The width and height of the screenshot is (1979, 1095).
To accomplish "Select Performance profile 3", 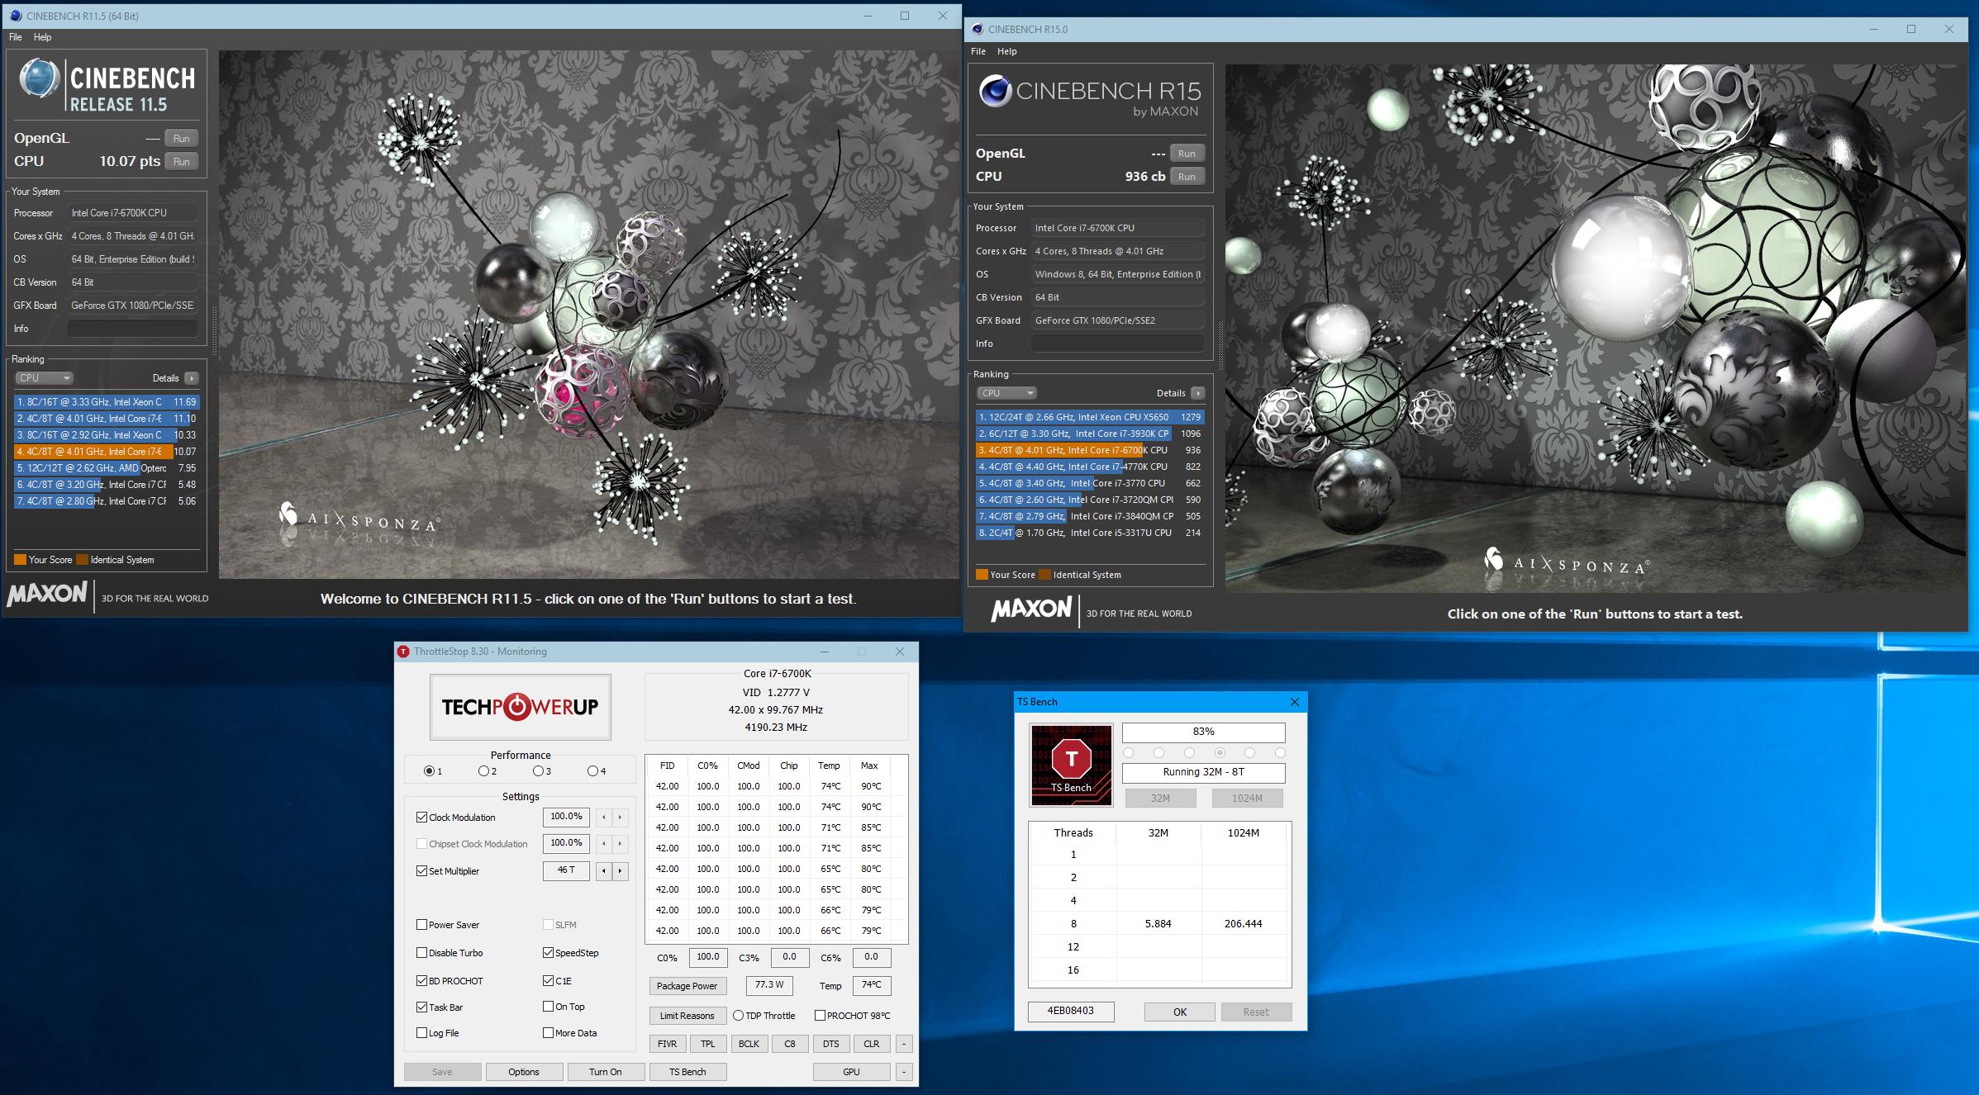I will 538,771.
